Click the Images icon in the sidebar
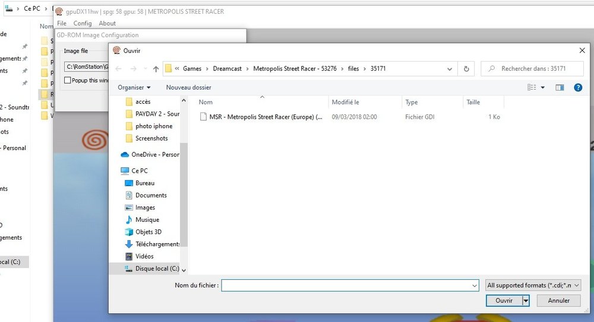 [x=129, y=208]
